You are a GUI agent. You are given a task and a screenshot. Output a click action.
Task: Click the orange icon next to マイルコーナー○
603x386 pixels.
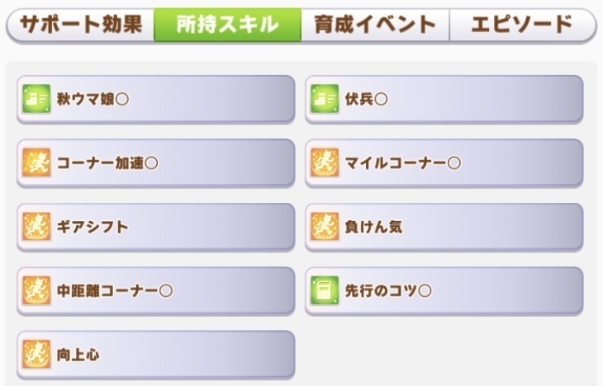325,162
